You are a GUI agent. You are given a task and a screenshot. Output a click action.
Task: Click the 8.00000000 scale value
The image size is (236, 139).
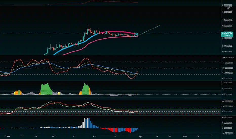(x=227, y=83)
